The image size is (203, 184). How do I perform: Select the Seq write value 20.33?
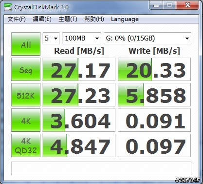tap(154, 69)
